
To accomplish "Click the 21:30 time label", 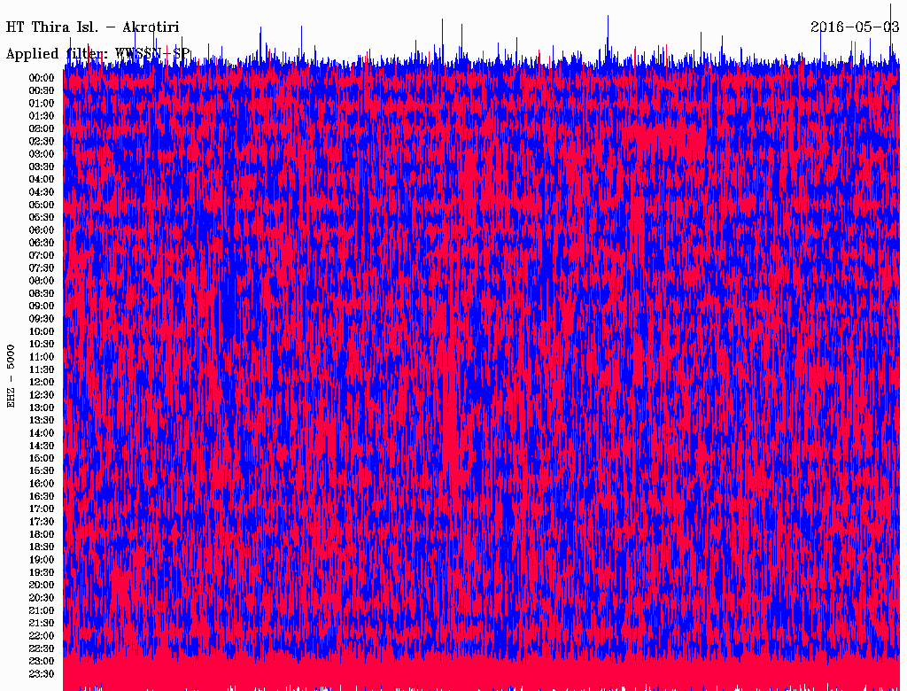I will 42,624.
